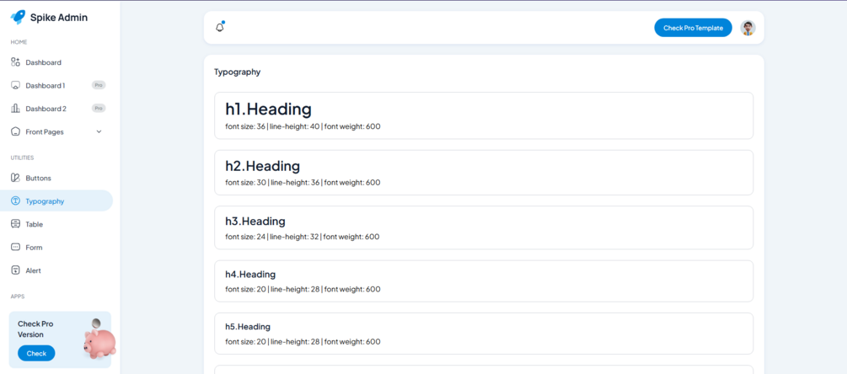Click the h3.Heading text
The width and height of the screenshot is (847, 374).
[x=255, y=221]
